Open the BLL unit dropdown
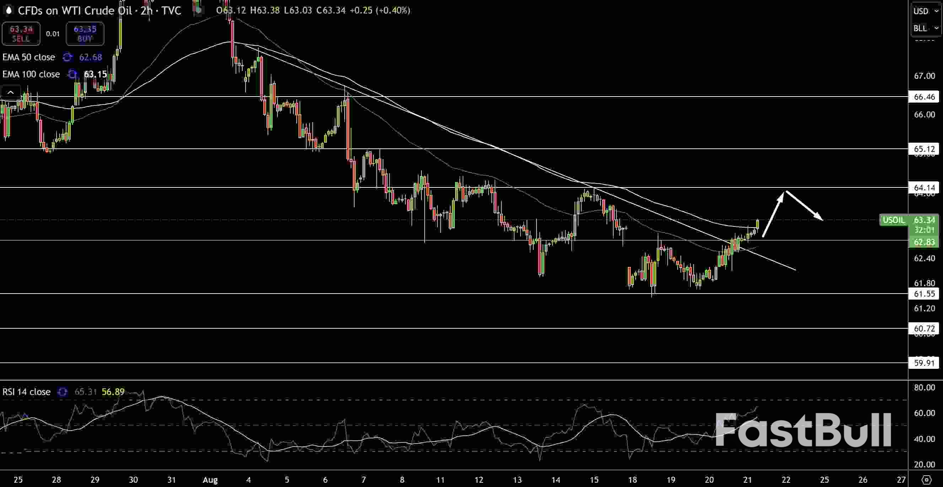This screenshot has width=943, height=487. 925,28
